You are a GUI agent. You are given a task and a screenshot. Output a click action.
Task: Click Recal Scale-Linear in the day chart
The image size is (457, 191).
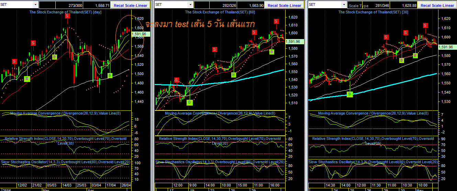pos(131,5)
